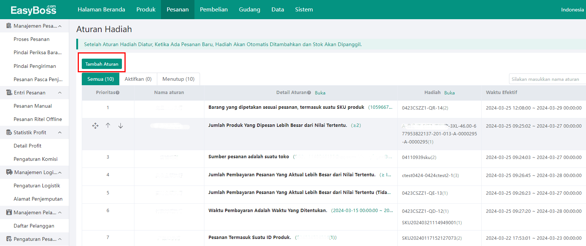
Task: Move the rule up with the arrow icon
Action: 108,125
